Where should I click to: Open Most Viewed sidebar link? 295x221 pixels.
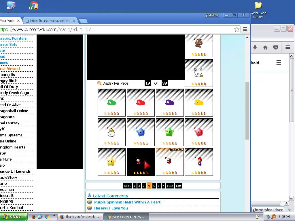coord(10,68)
